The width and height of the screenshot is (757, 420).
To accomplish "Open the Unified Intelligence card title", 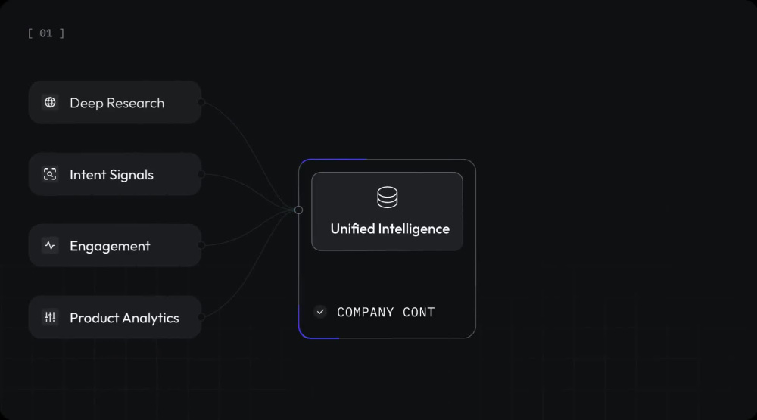I will pyautogui.click(x=390, y=229).
